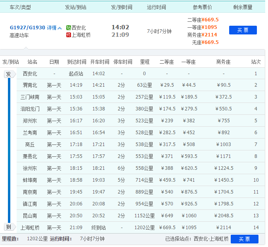Click the 发站/到站 column header

76,7
